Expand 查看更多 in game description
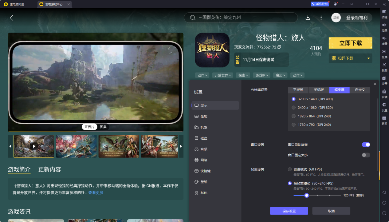 click(x=96, y=193)
